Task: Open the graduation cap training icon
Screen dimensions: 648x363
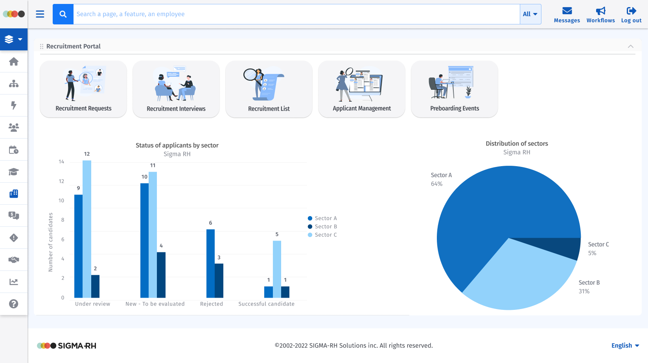Action: (x=14, y=172)
